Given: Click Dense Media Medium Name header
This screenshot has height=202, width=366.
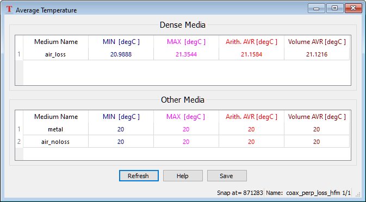Looking at the screenshot, I should tap(55, 42).
